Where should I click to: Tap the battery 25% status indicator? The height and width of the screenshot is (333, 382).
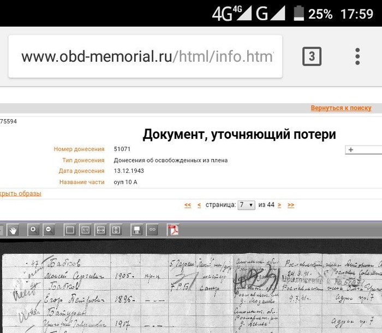pyautogui.click(x=313, y=14)
